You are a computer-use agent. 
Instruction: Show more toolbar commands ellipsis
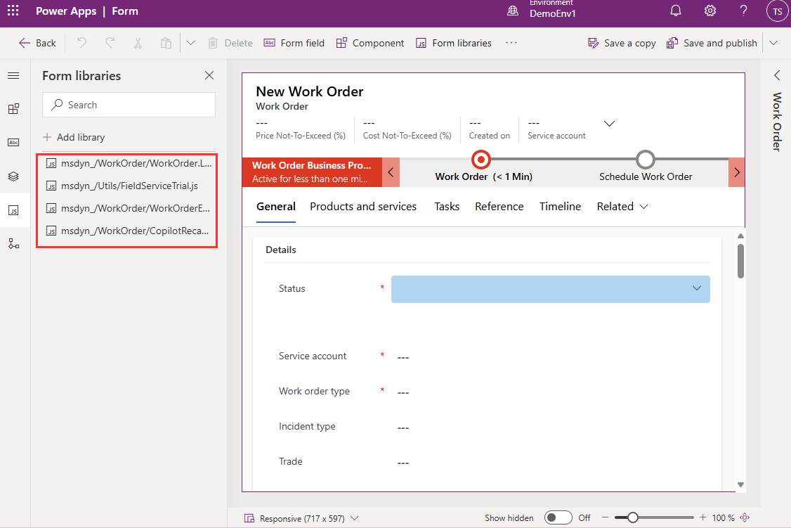[x=511, y=43]
